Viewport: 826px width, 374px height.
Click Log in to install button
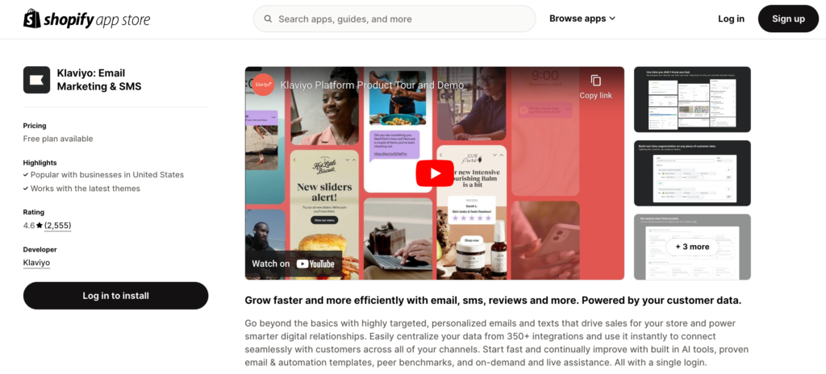(116, 296)
